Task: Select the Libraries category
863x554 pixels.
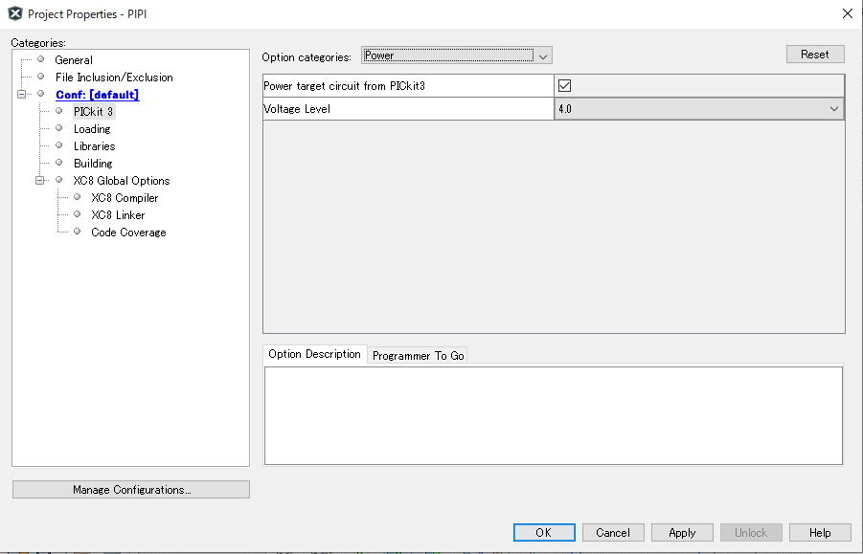Action: [94, 146]
